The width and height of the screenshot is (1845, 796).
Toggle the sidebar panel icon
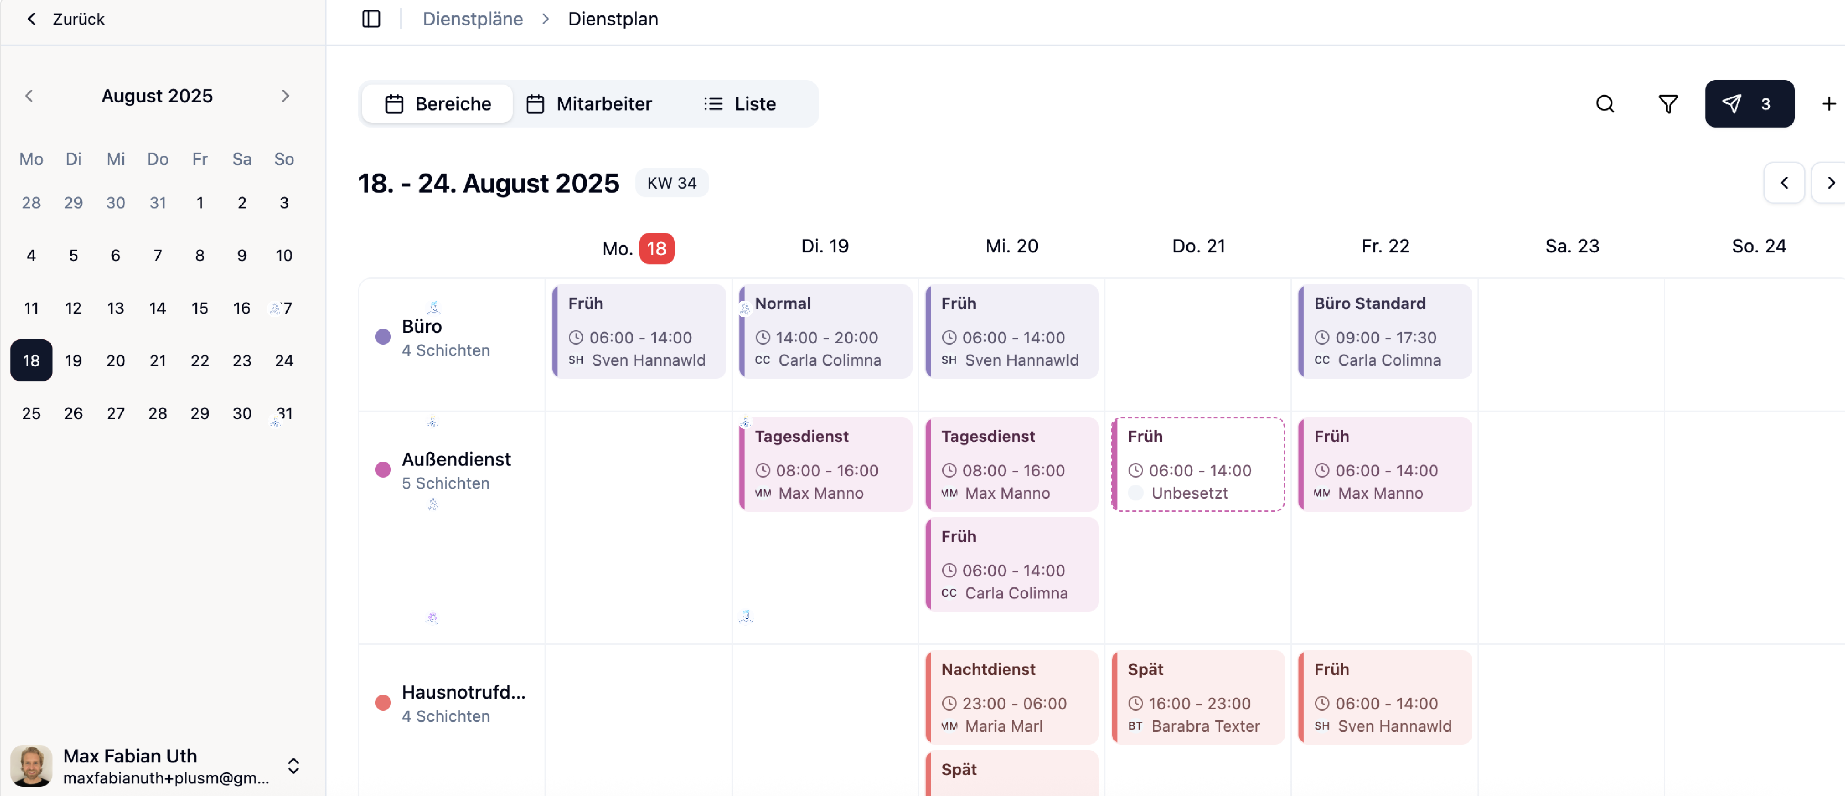coord(371,19)
